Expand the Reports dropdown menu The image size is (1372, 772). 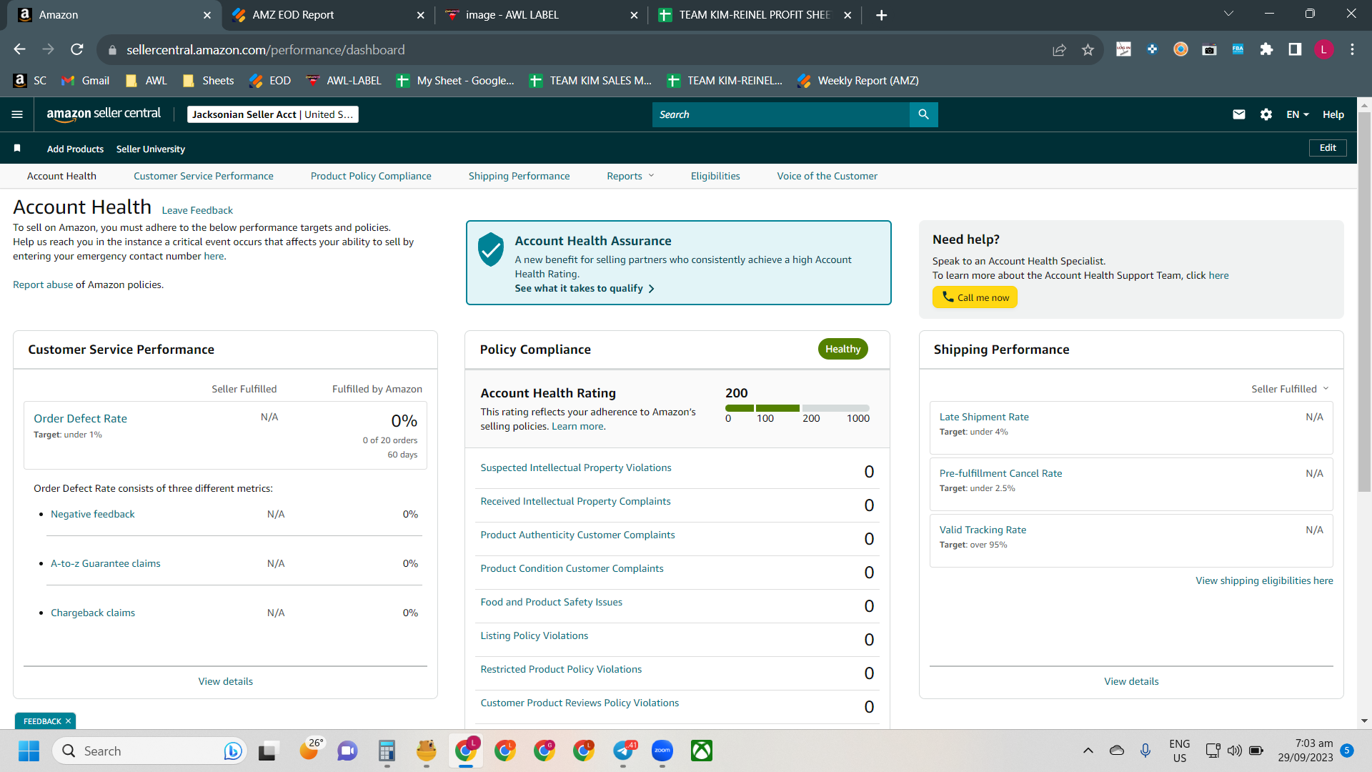click(630, 176)
